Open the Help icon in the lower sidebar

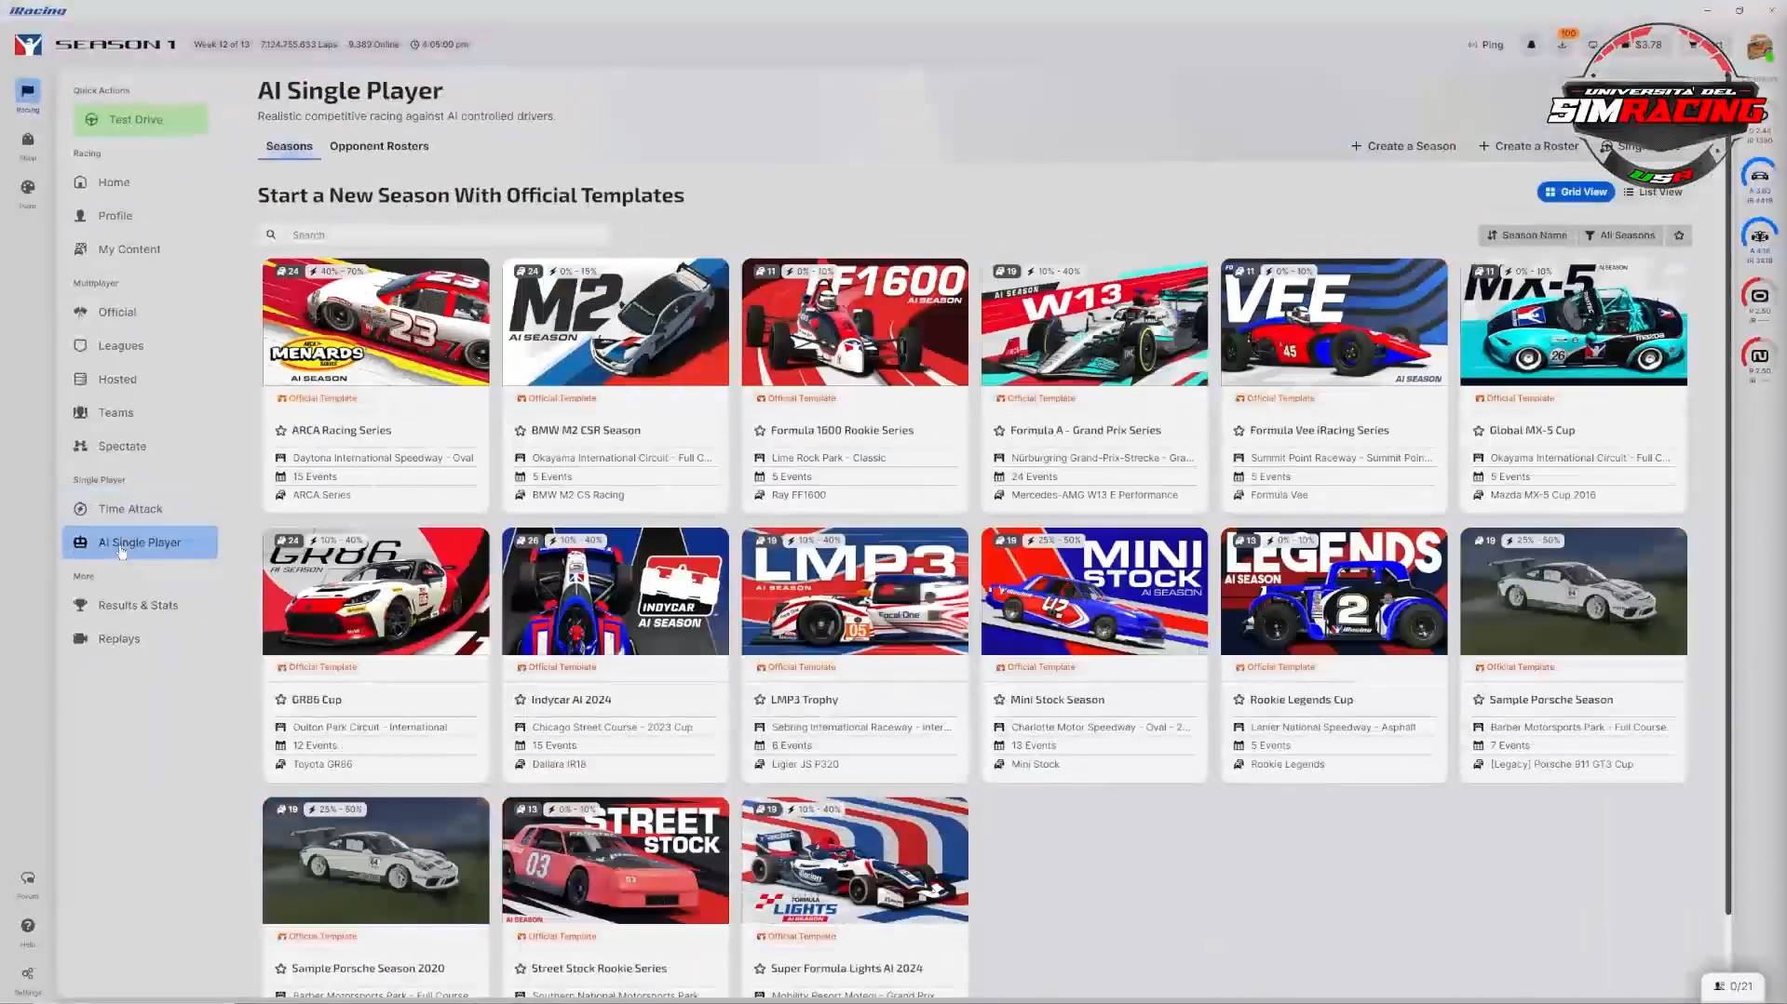point(27,928)
